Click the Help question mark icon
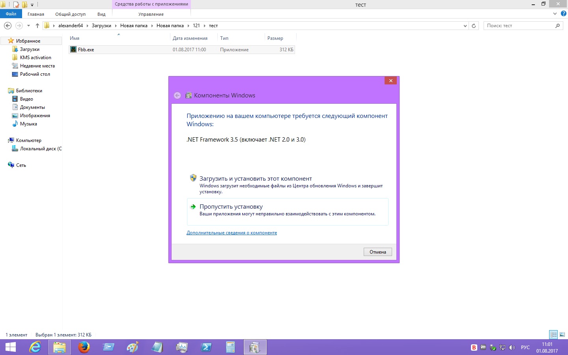The width and height of the screenshot is (568, 355). pos(563,14)
